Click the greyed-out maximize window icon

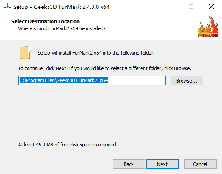coord(191,7)
